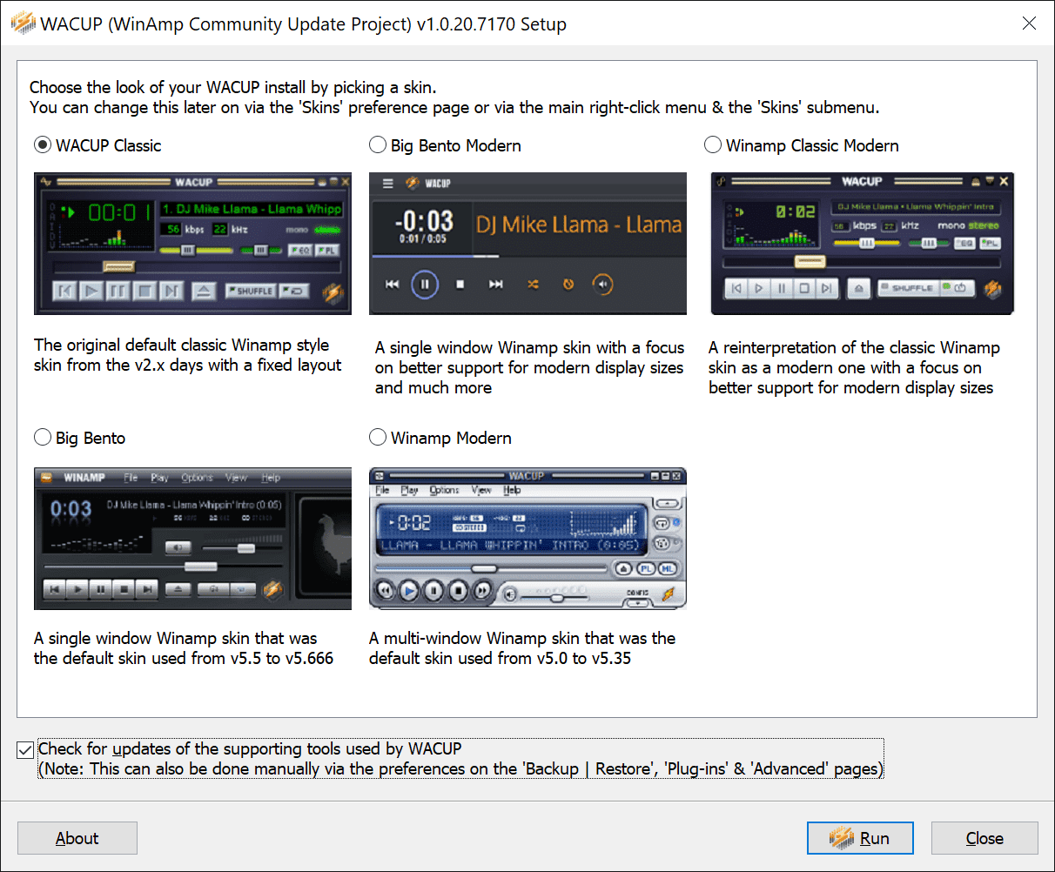Image resolution: width=1055 pixels, height=872 pixels.
Task: Click the WACUP Classic skin preview image
Action: 193,244
